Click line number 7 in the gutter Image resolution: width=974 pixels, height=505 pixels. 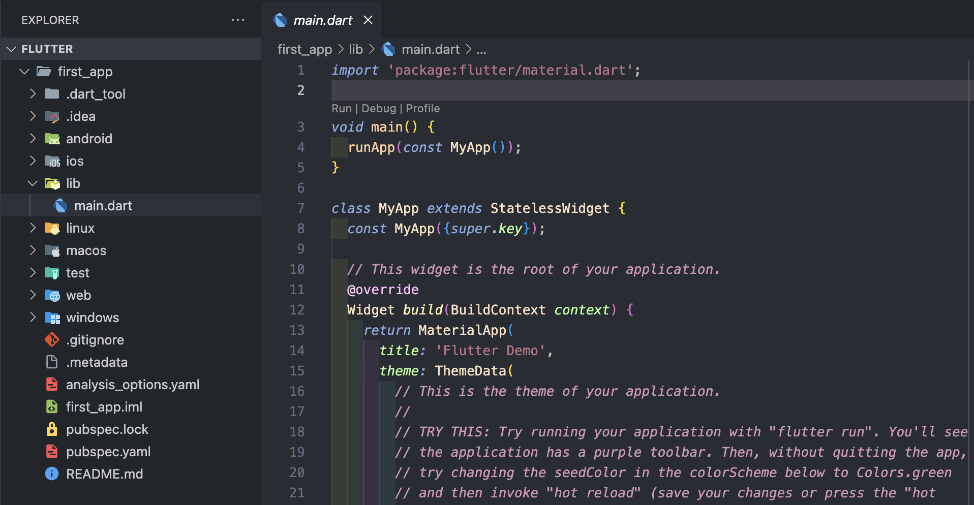(x=301, y=208)
